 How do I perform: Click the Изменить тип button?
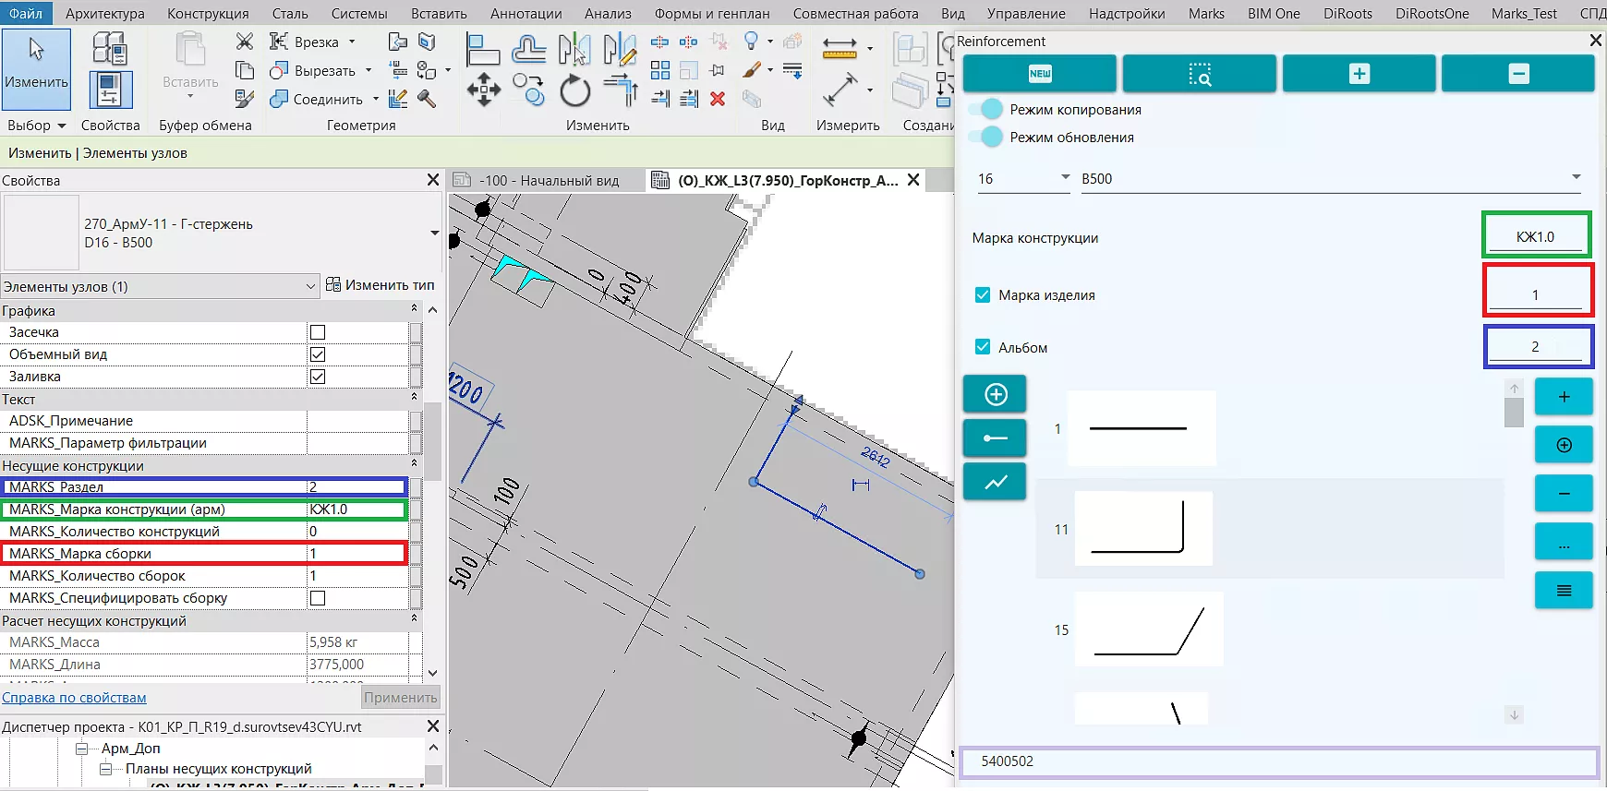pyautogui.click(x=380, y=285)
